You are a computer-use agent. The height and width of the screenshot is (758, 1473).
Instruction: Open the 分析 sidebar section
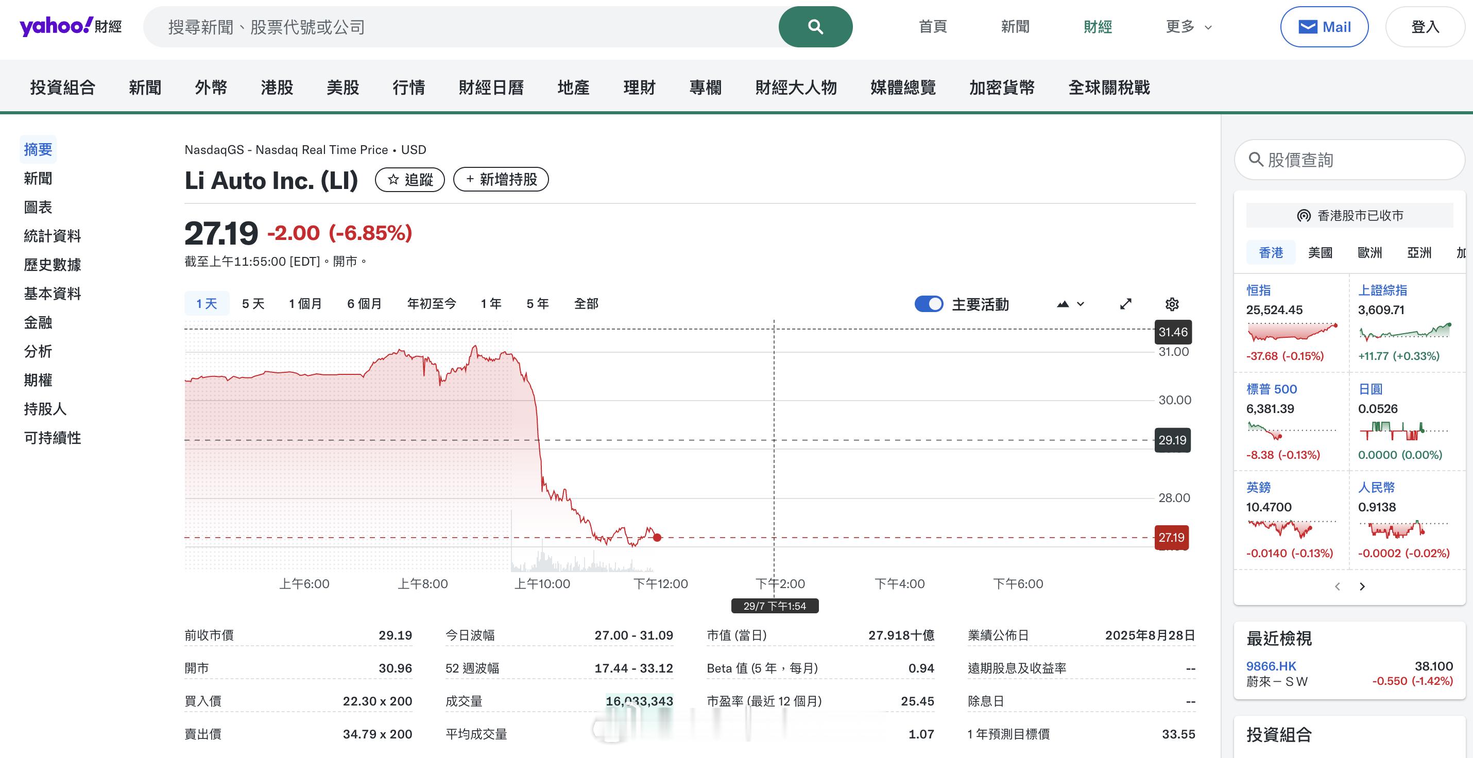point(38,351)
